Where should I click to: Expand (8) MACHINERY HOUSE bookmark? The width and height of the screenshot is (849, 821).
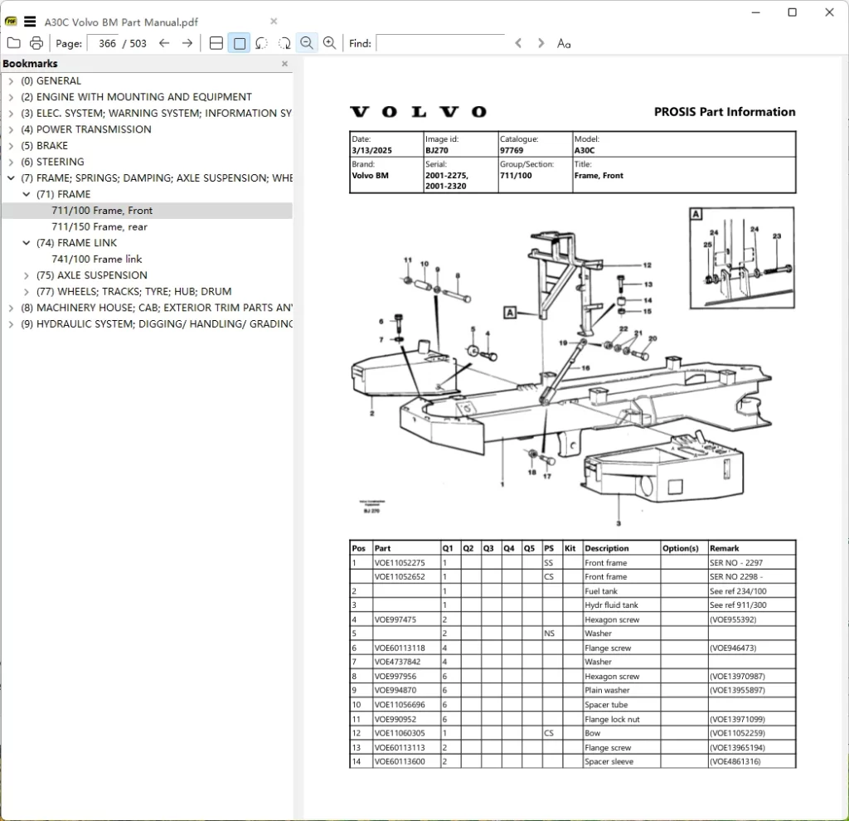coord(11,308)
